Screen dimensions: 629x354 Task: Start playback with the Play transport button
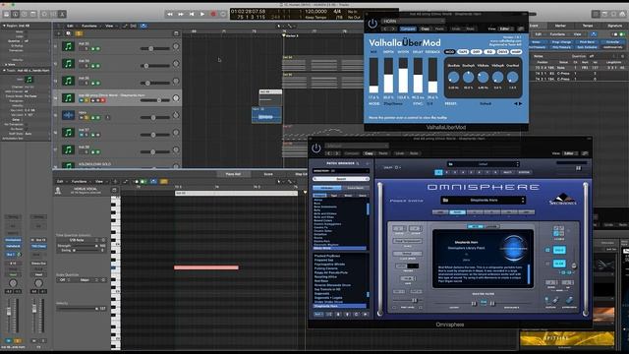(x=202, y=14)
